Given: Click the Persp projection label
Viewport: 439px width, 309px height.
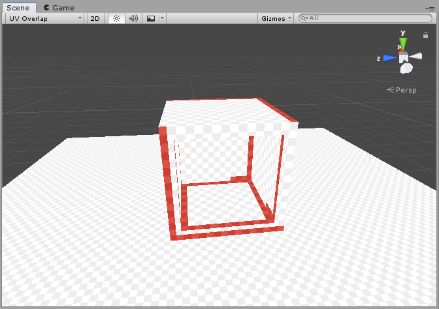Looking at the screenshot, I should click(405, 90).
